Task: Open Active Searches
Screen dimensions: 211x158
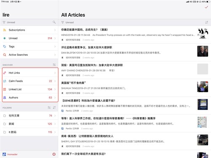Action: (29, 55)
